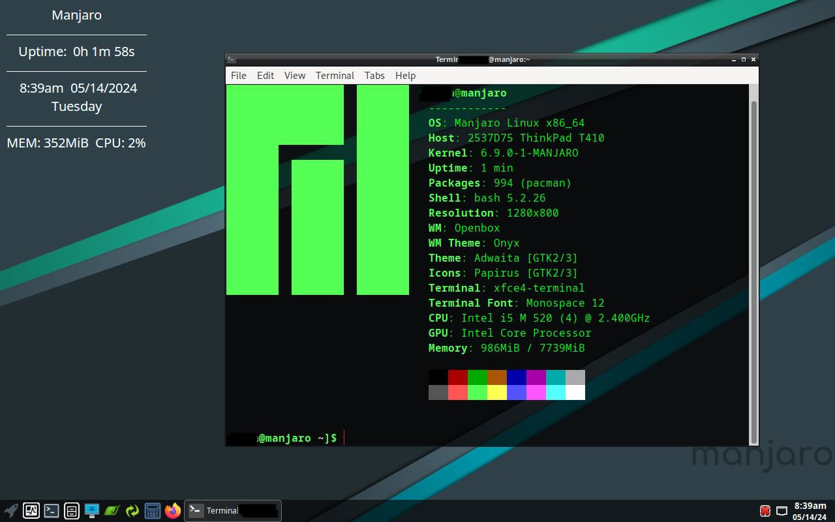The height and width of the screenshot is (522, 835).
Task: Open the terminal launcher icon in the taskbar
Action: click(52, 510)
